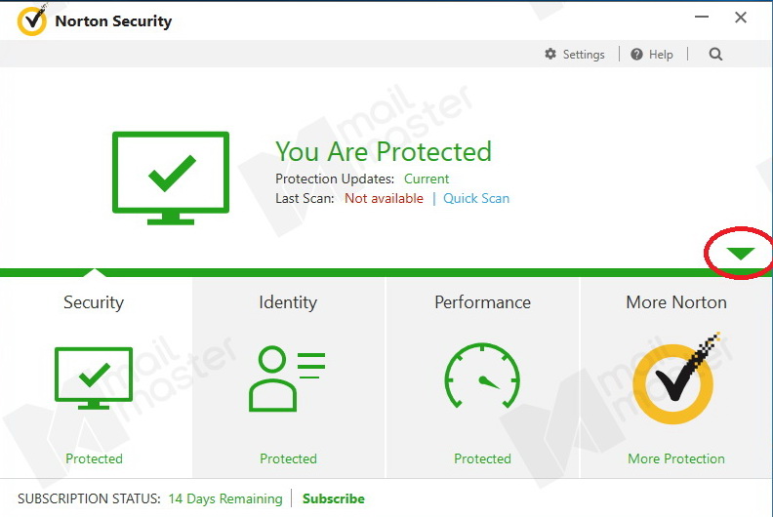This screenshot has height=517, width=773.
Task: Click the 14 Days Remaining status
Action: coord(224,498)
